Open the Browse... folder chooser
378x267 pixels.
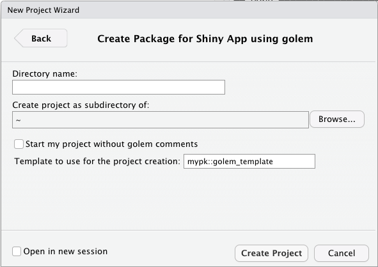(337, 119)
